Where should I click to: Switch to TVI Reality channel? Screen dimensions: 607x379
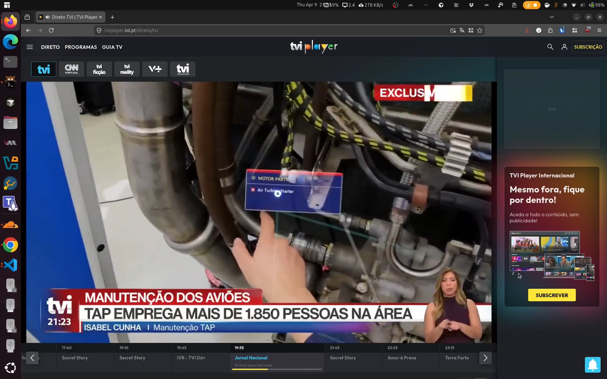point(127,69)
